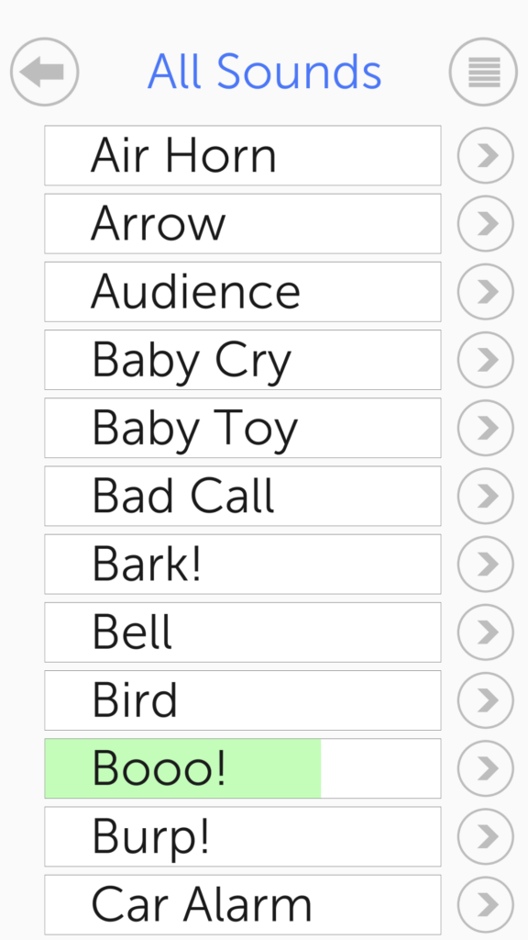The width and height of the screenshot is (528, 940).
Task: Click the playing Booo! sound progress bar
Action: coord(242,768)
